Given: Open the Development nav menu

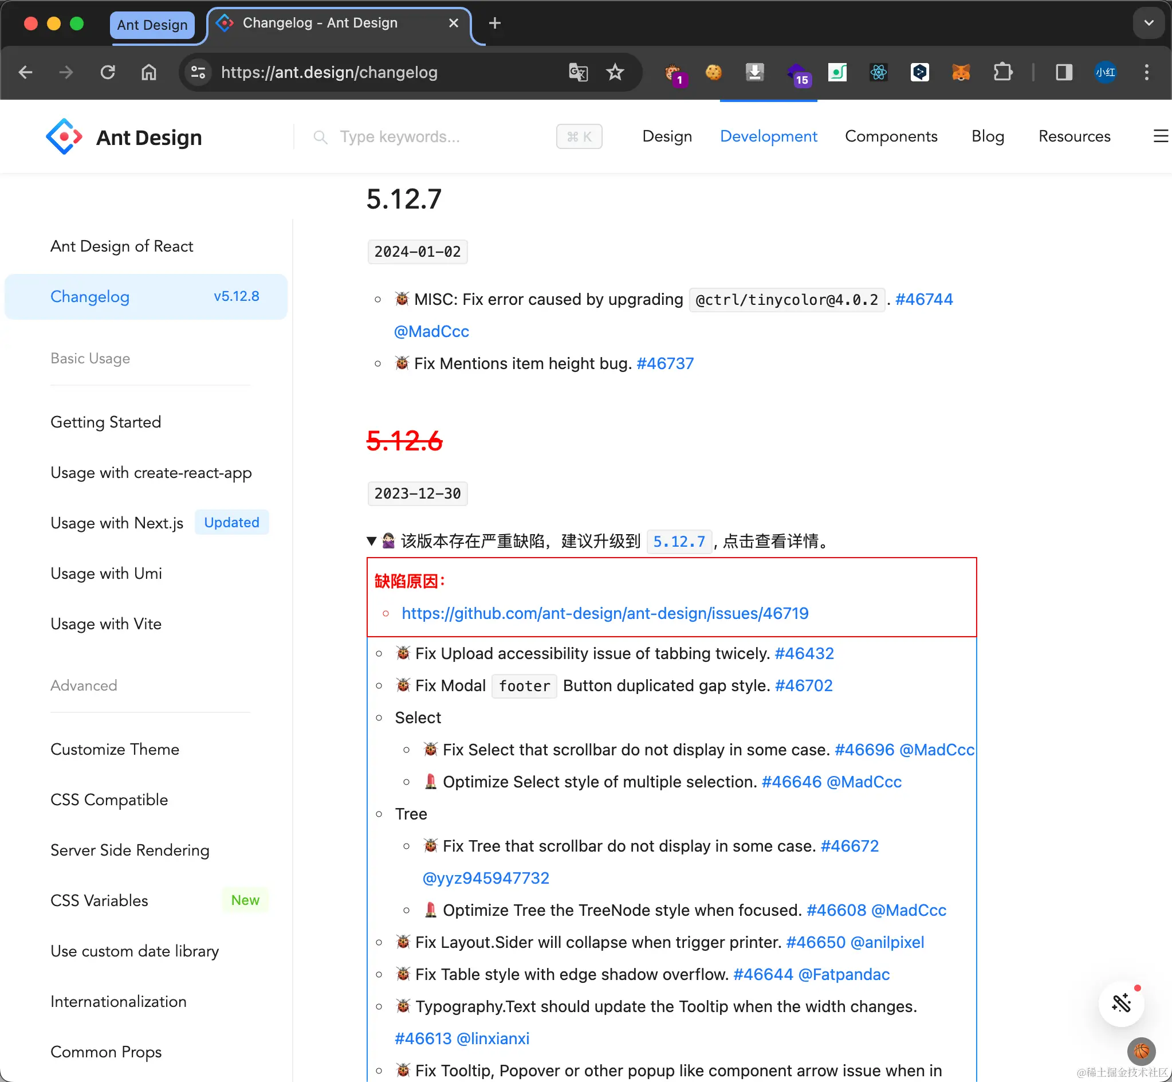Looking at the screenshot, I should coord(768,136).
